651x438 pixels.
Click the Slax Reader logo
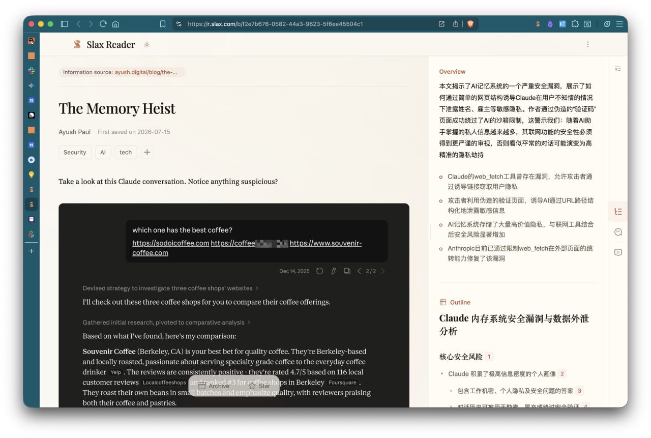[104, 45]
